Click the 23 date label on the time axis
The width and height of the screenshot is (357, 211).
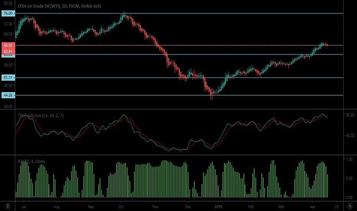pyautogui.click(x=337, y=207)
